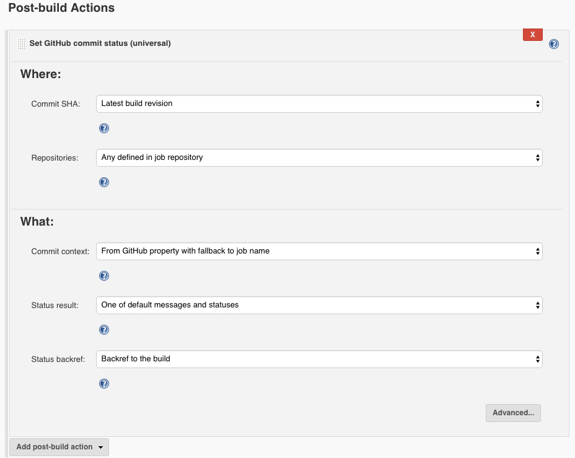Show help for Commit SHA field
This screenshot has height=458, width=575.
point(104,128)
